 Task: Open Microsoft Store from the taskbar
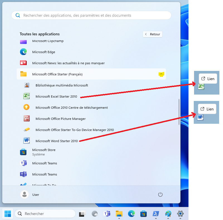coord(143,214)
